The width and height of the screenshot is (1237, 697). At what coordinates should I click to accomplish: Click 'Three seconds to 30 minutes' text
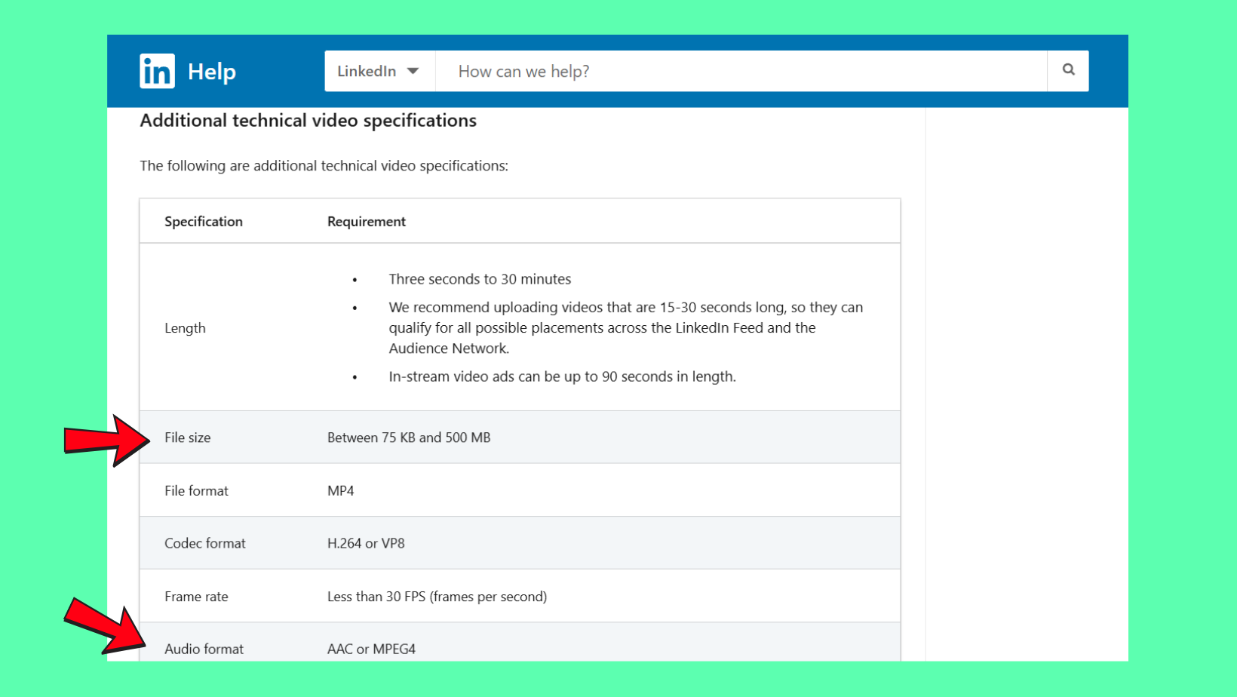pos(480,279)
